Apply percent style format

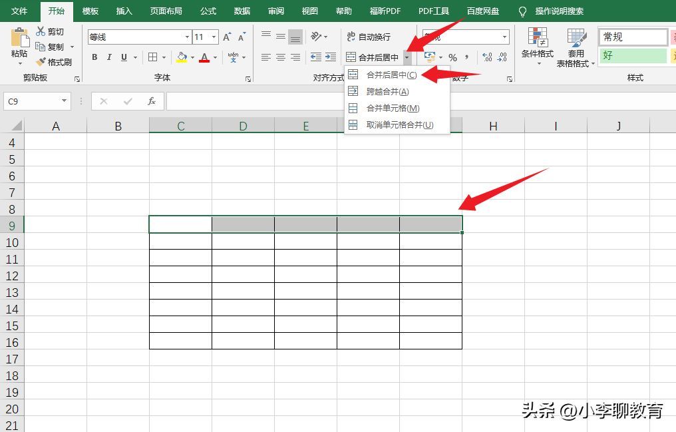click(x=452, y=57)
